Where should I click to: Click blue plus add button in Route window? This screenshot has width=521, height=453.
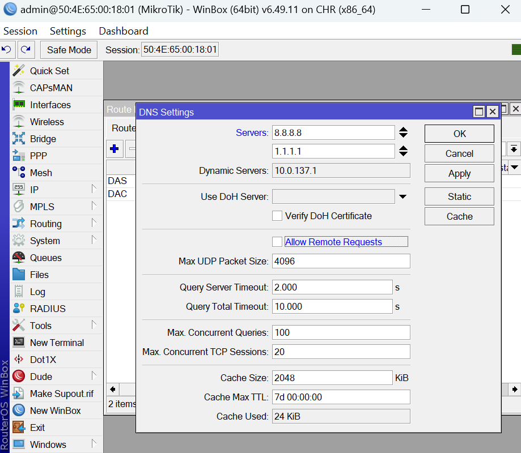click(x=115, y=149)
